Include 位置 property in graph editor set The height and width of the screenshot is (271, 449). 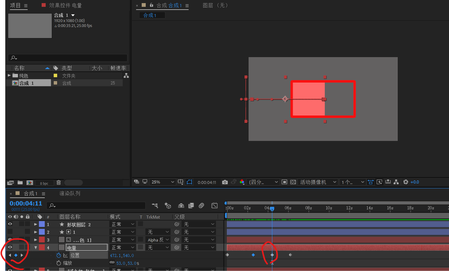pos(66,255)
